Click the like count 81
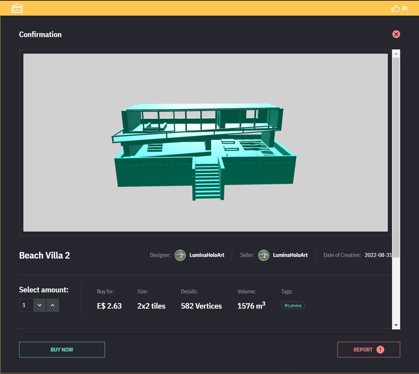The image size is (419, 374). (405, 8)
